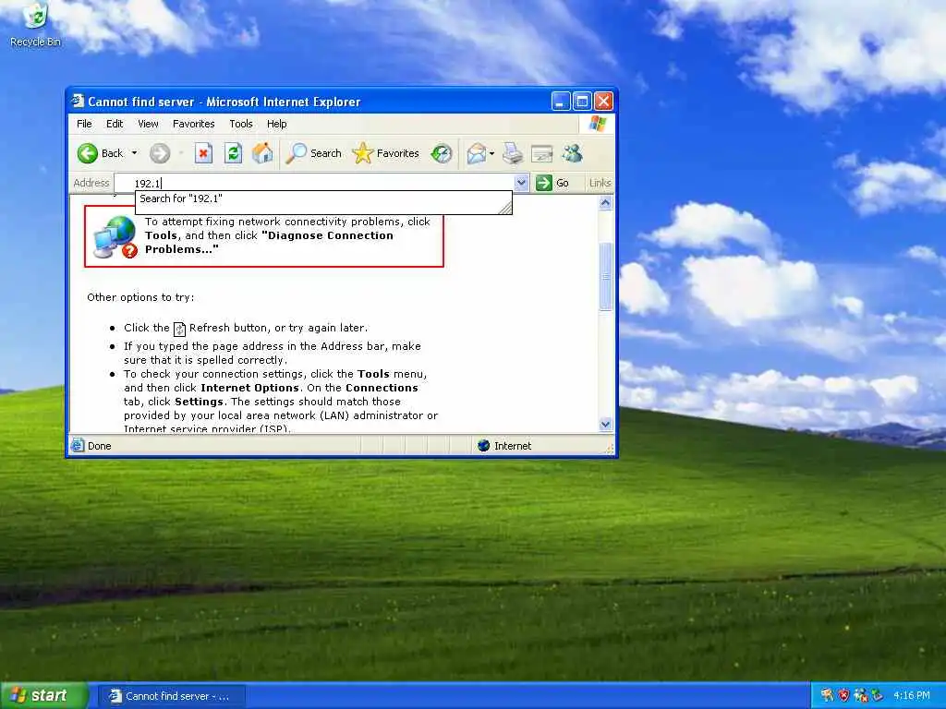Expand the Mail dropdown arrow

coord(491,154)
